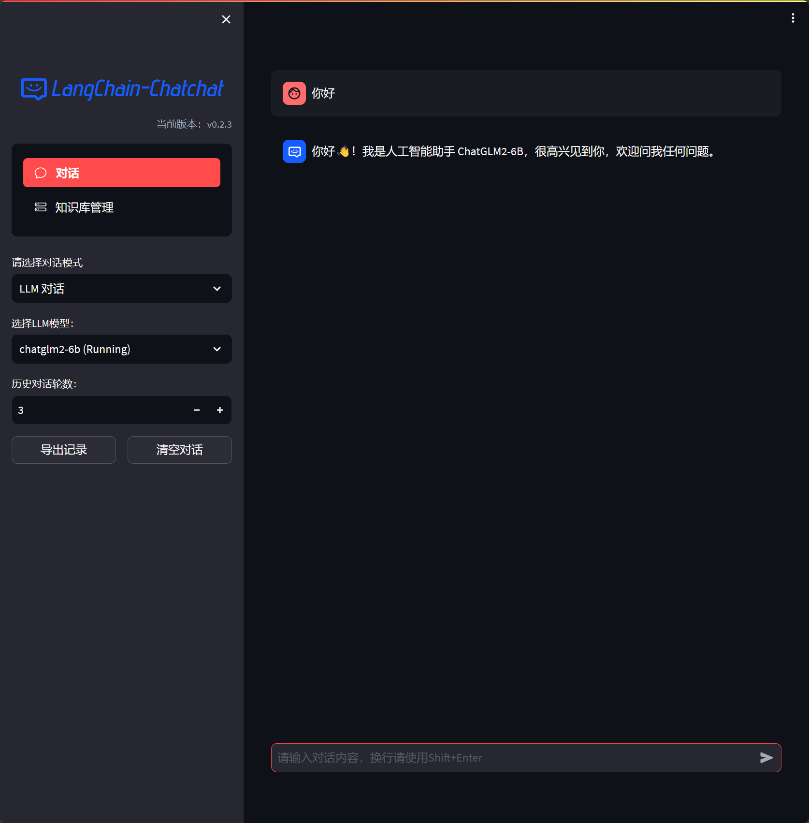Decrease history rounds with minus button

(197, 410)
